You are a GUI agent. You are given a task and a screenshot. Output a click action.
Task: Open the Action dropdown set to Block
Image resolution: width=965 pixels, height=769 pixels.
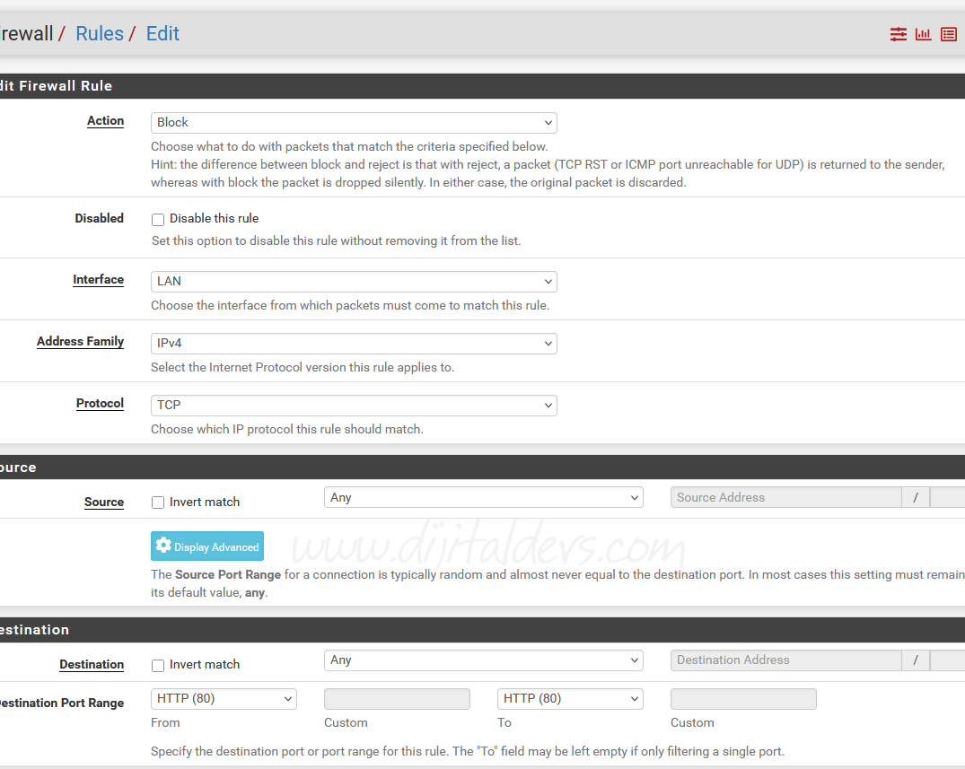tap(354, 123)
